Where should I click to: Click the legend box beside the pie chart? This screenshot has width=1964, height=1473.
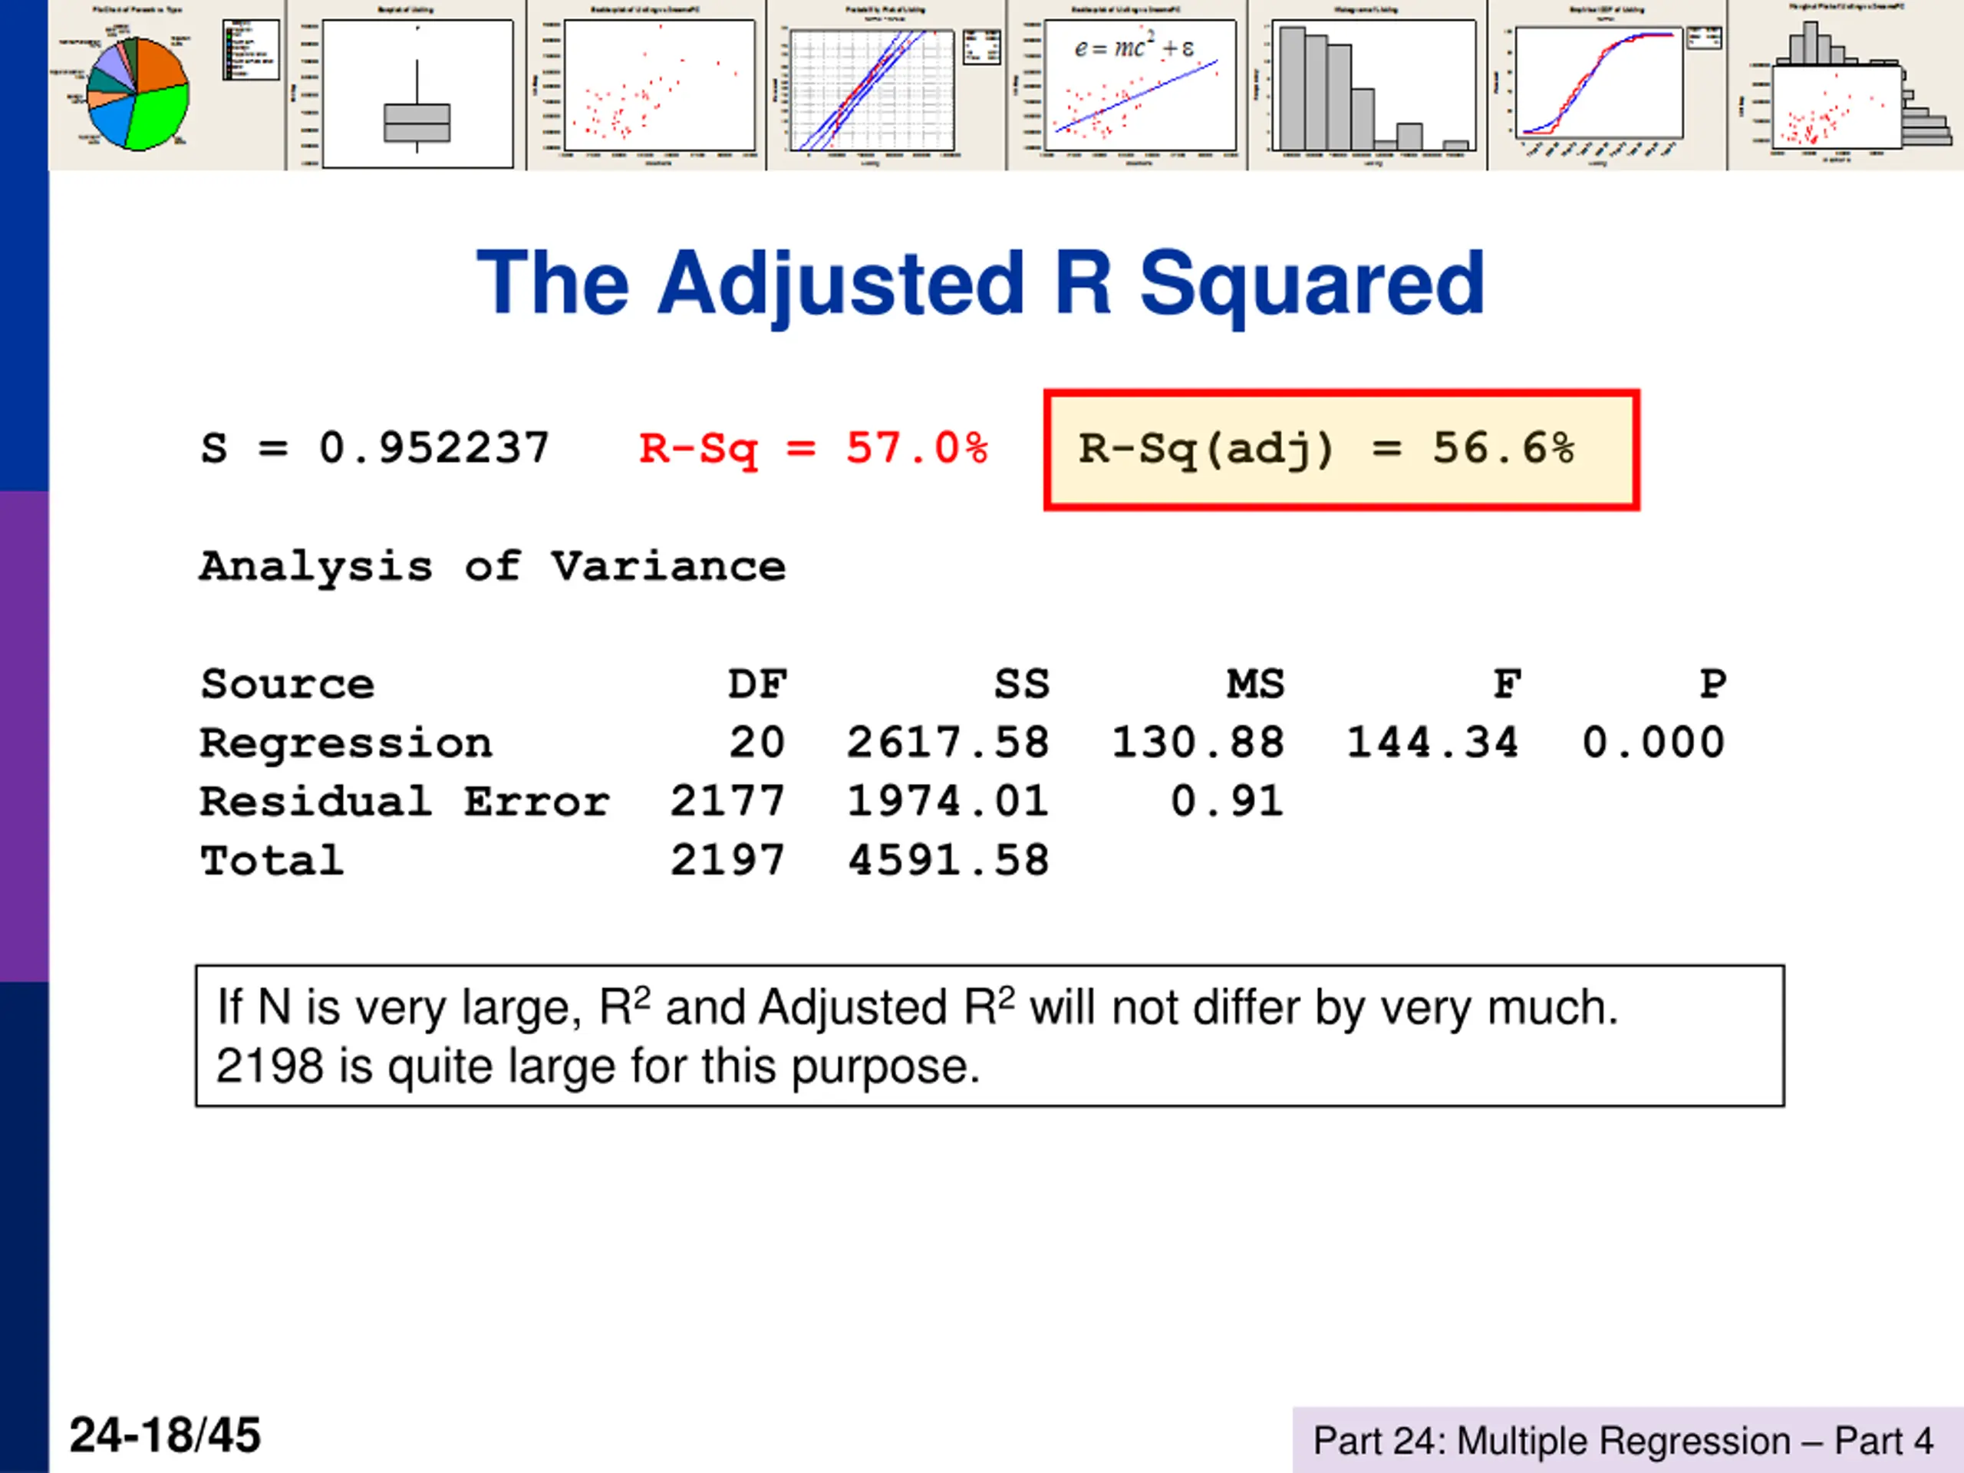pos(250,49)
